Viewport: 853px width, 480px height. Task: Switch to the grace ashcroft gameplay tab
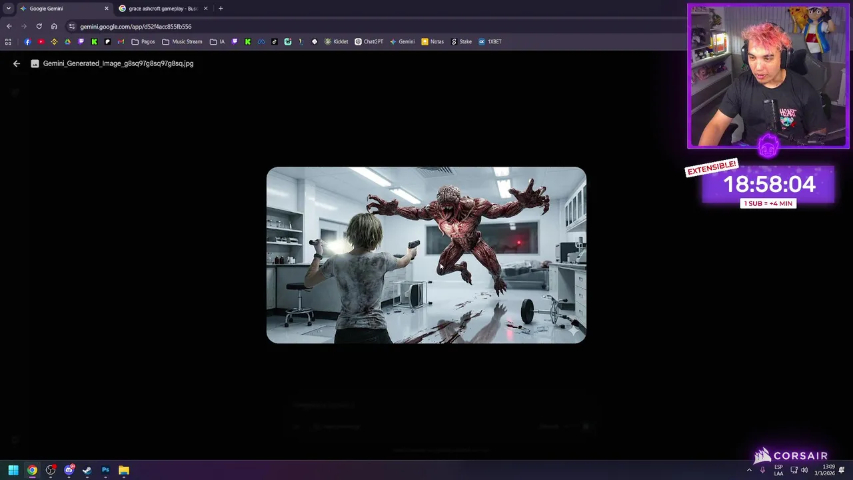point(163,9)
